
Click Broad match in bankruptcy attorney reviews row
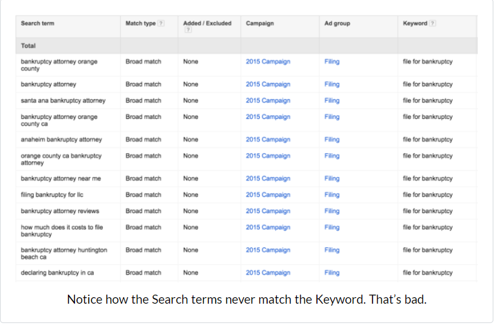(143, 211)
